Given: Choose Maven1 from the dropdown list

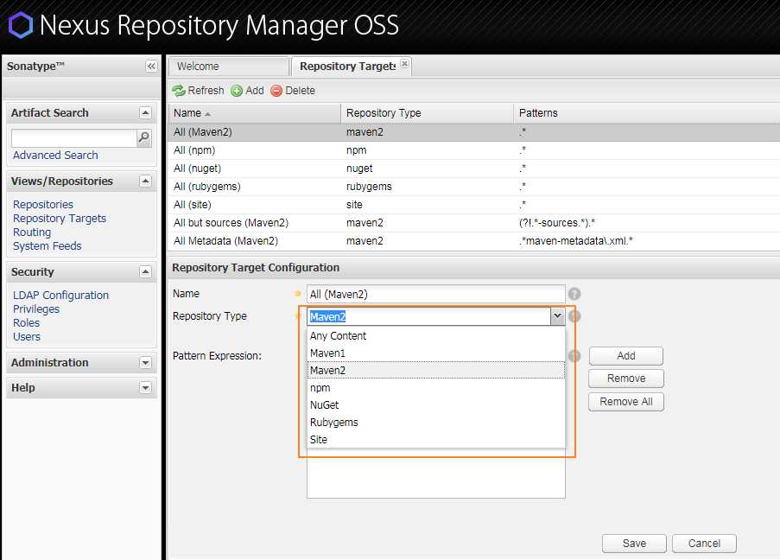Looking at the screenshot, I should point(435,353).
